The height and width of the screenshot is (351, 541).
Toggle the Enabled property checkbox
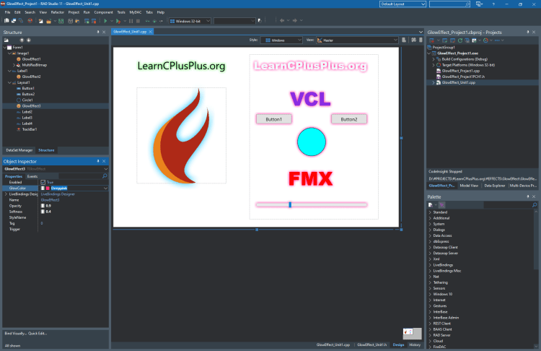coord(43,182)
